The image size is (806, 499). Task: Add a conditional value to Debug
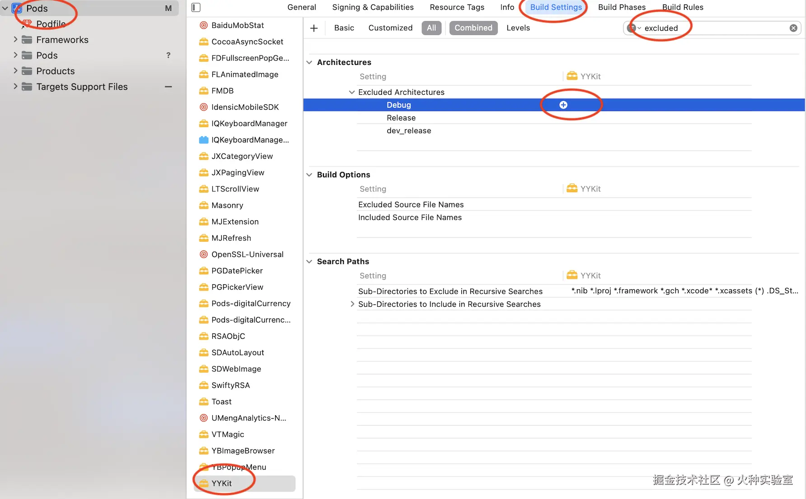tap(563, 105)
